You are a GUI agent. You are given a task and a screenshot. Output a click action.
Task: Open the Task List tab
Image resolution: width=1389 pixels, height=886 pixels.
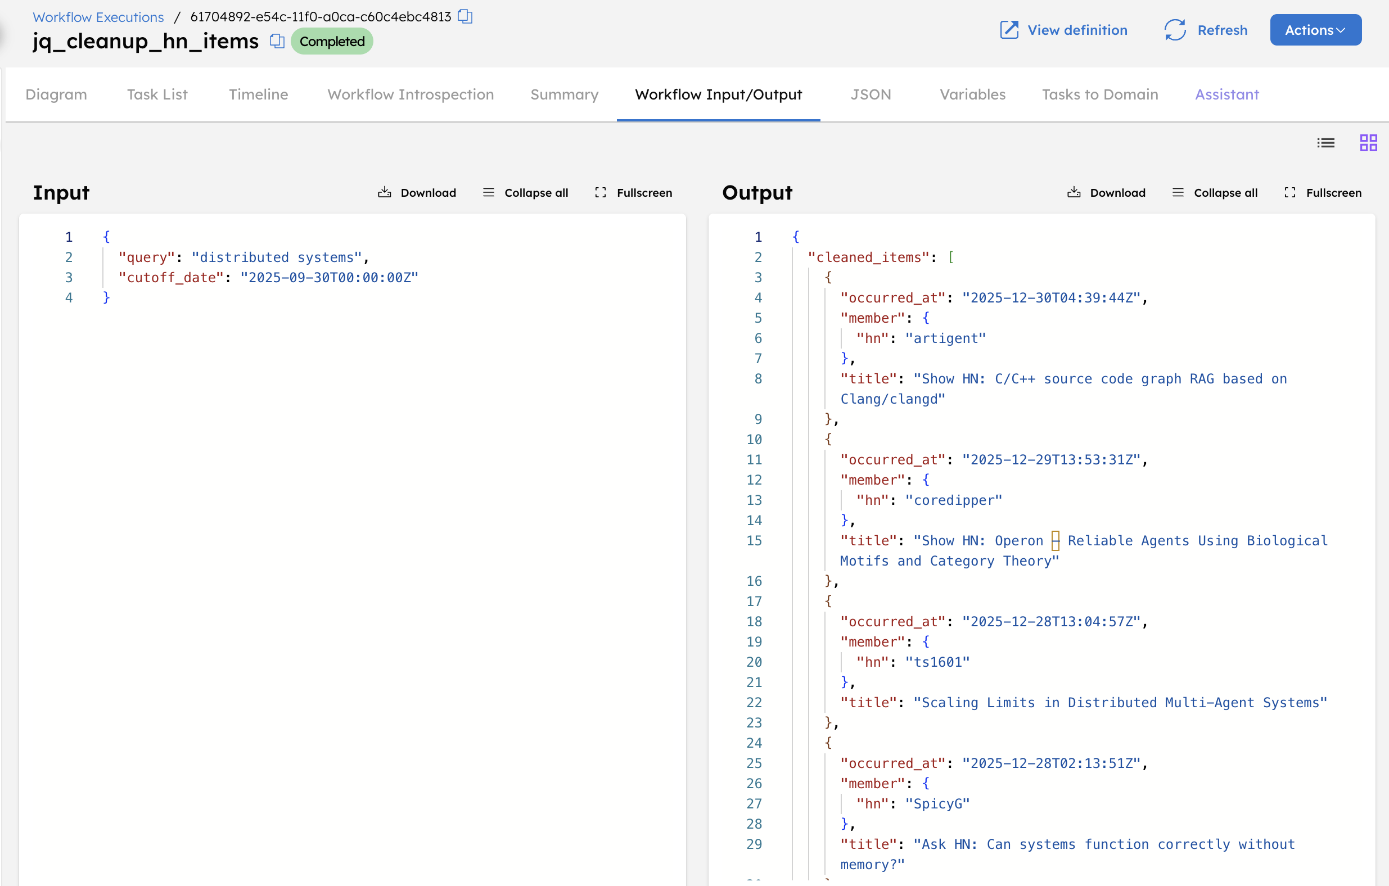(157, 94)
